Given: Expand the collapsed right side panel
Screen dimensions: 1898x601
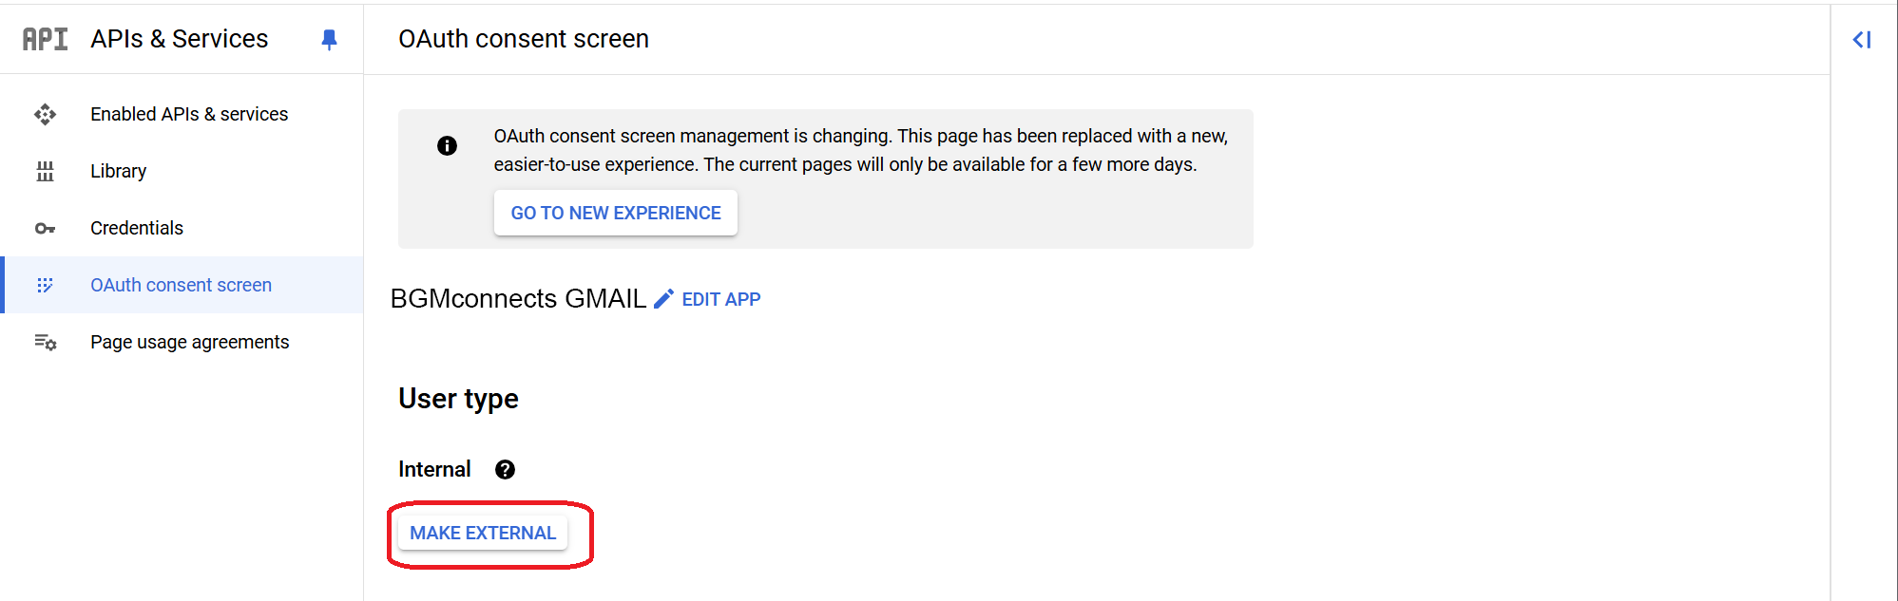Looking at the screenshot, I should tap(1861, 40).
